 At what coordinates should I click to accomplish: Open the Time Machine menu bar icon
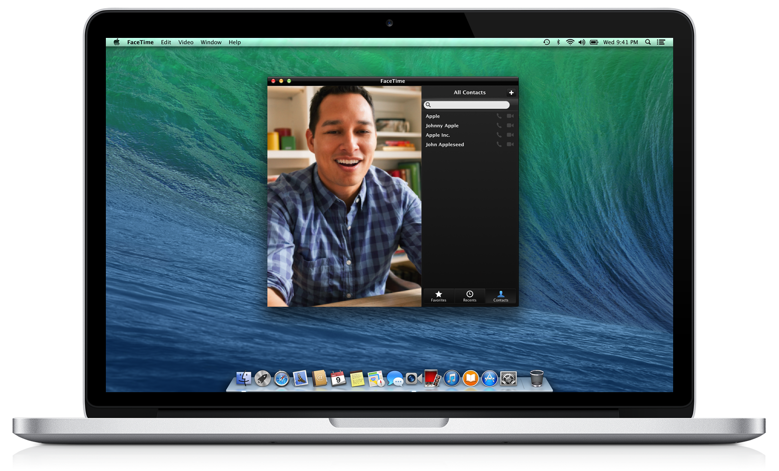tap(547, 42)
